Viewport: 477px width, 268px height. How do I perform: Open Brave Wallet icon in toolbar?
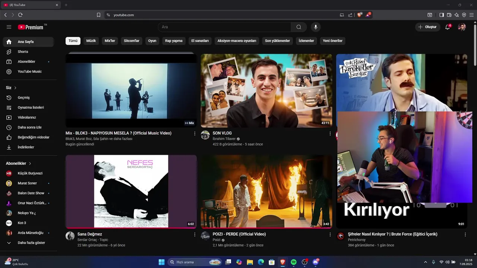coord(449,15)
